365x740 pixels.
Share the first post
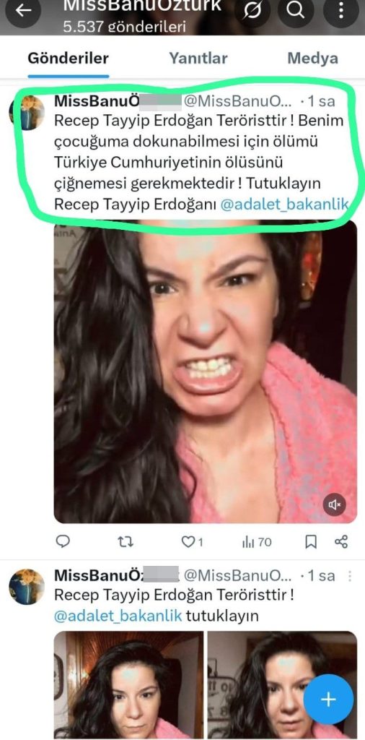pos(341,542)
